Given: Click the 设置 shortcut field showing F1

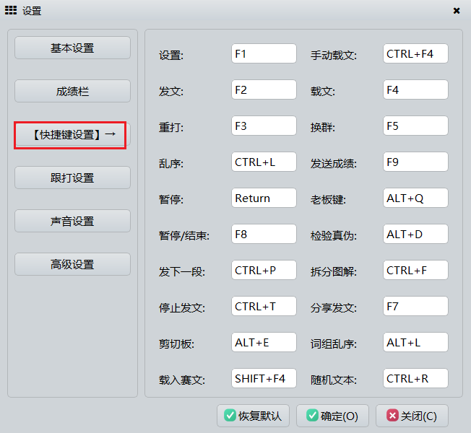Looking at the screenshot, I should point(264,53).
